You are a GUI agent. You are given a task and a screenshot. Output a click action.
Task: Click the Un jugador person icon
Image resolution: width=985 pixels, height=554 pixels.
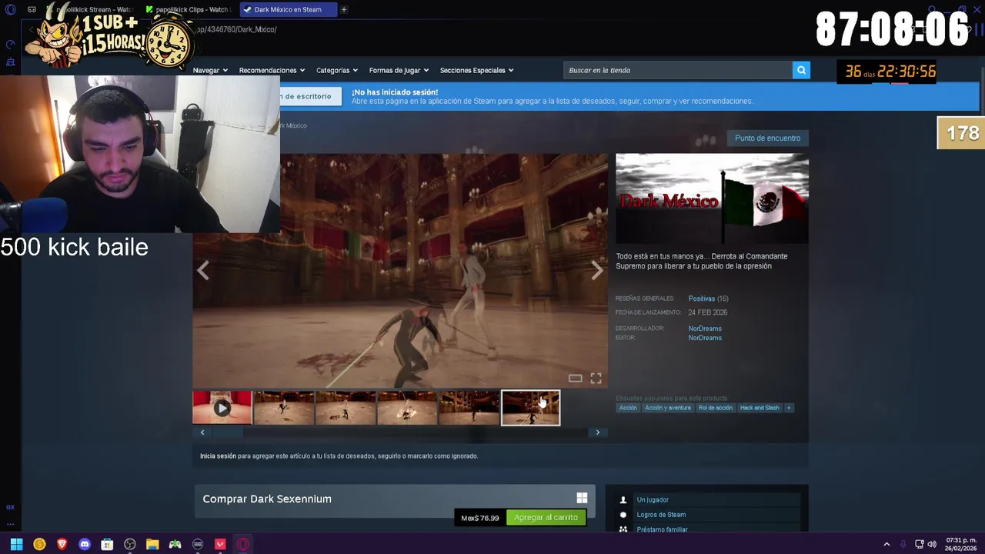coord(623,500)
